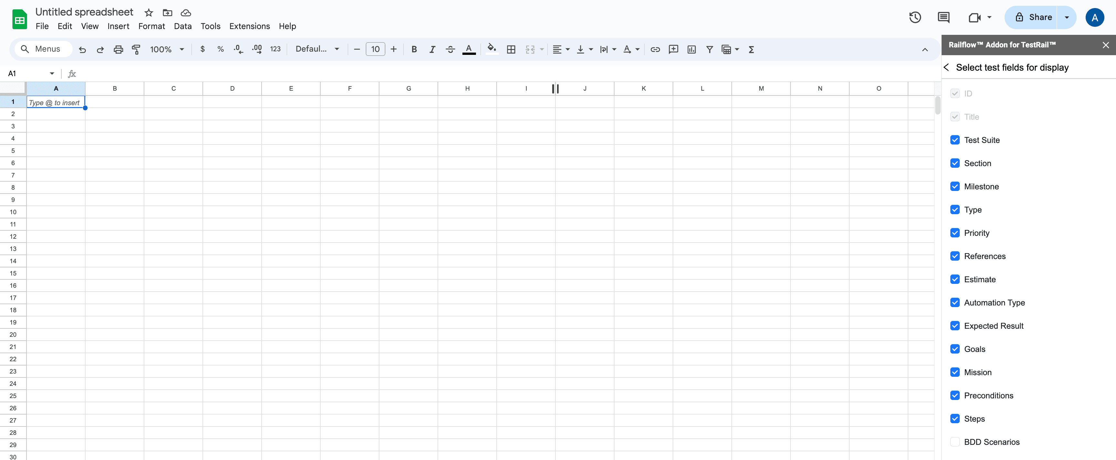This screenshot has width=1116, height=460.
Task: Move the document with folder icon
Action: point(167,13)
